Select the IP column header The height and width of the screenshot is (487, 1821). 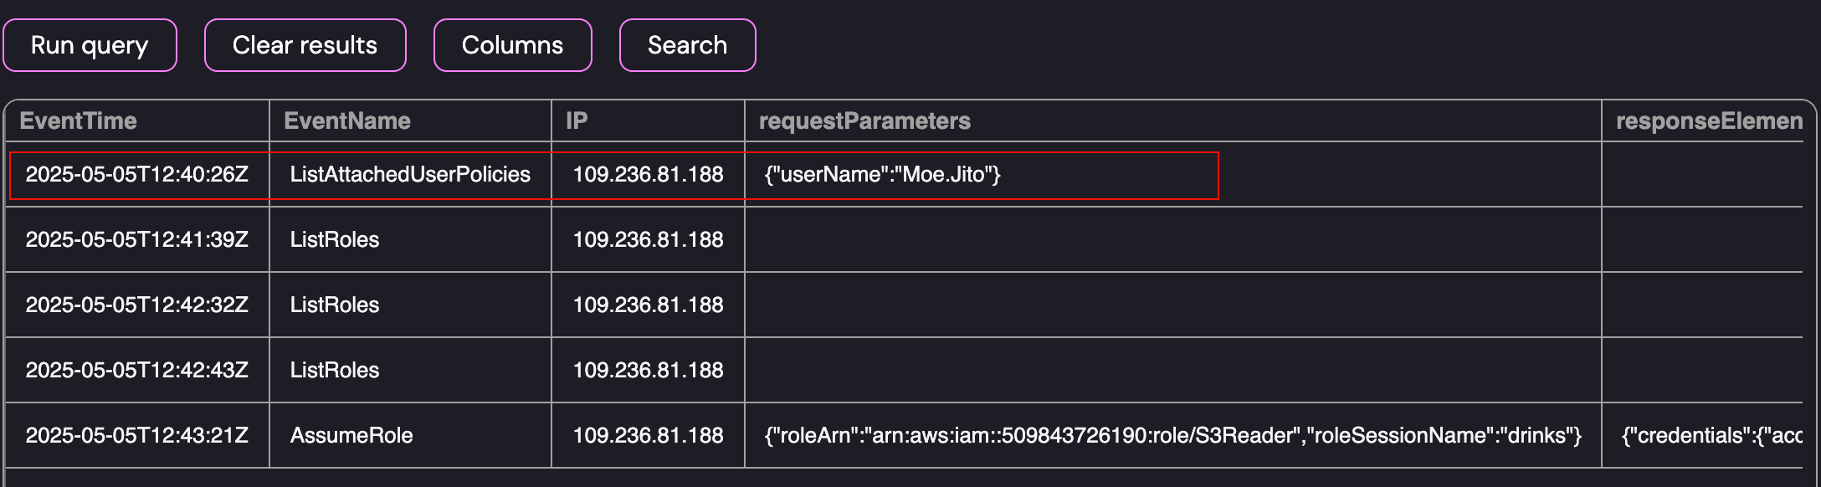577,121
